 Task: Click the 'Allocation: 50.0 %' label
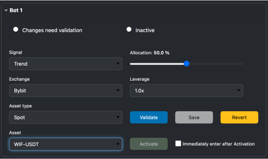[150, 53]
